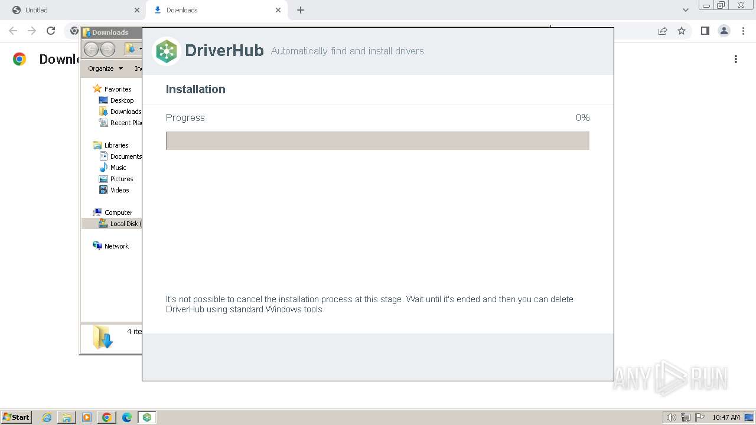Select Favorites in Explorer's navigation pane
This screenshot has width=756, height=425.
pos(112,89)
